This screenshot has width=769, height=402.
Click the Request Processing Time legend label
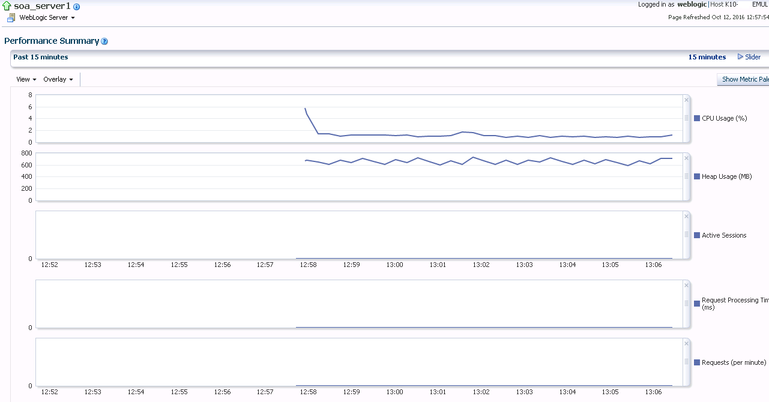735,304
